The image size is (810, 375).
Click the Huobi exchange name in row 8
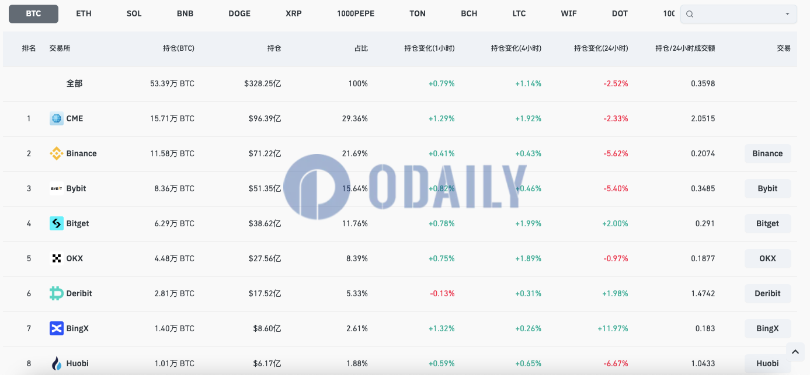(78, 363)
